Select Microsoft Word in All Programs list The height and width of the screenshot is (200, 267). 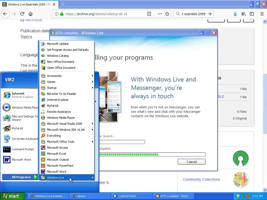click(67, 172)
